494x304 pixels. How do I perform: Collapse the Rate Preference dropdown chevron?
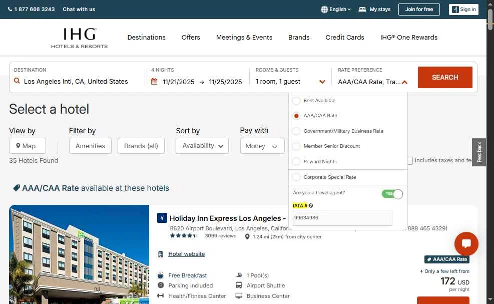pos(404,82)
